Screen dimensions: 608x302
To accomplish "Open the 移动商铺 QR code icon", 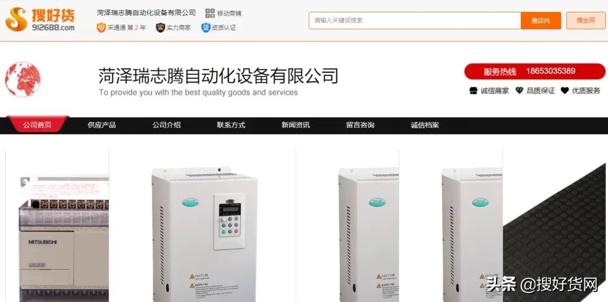I will (x=210, y=13).
